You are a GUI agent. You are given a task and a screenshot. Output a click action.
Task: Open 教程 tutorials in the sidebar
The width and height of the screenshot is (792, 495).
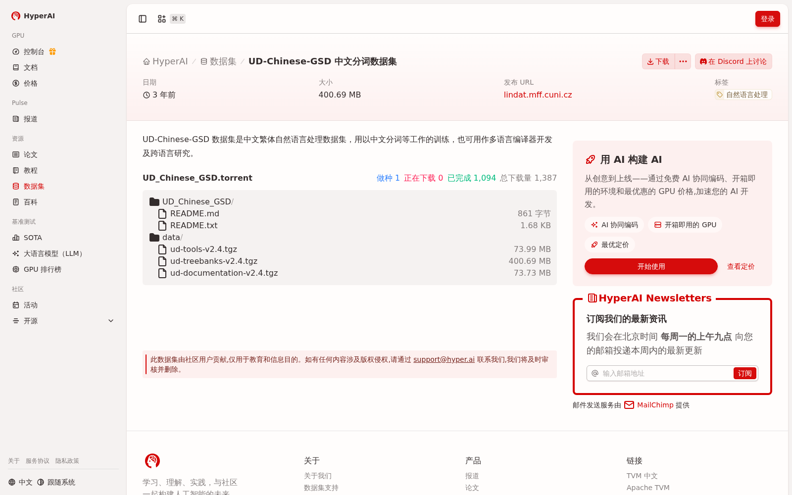point(63,170)
